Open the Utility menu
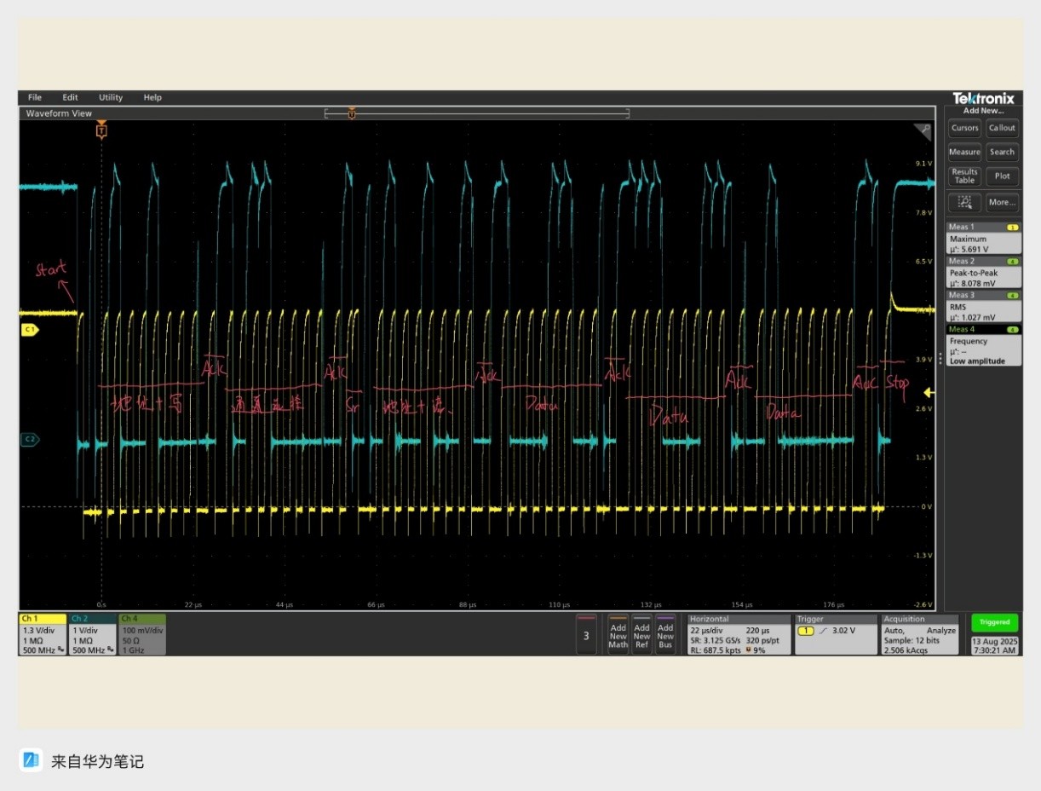This screenshot has width=1041, height=791. pos(111,97)
